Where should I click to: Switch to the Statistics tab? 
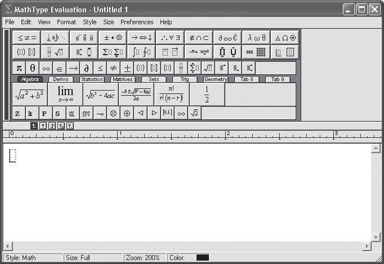(91, 79)
